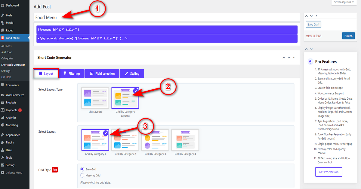Click the Food Menu title field
This screenshot has height=189, width=361.
click(167, 18)
